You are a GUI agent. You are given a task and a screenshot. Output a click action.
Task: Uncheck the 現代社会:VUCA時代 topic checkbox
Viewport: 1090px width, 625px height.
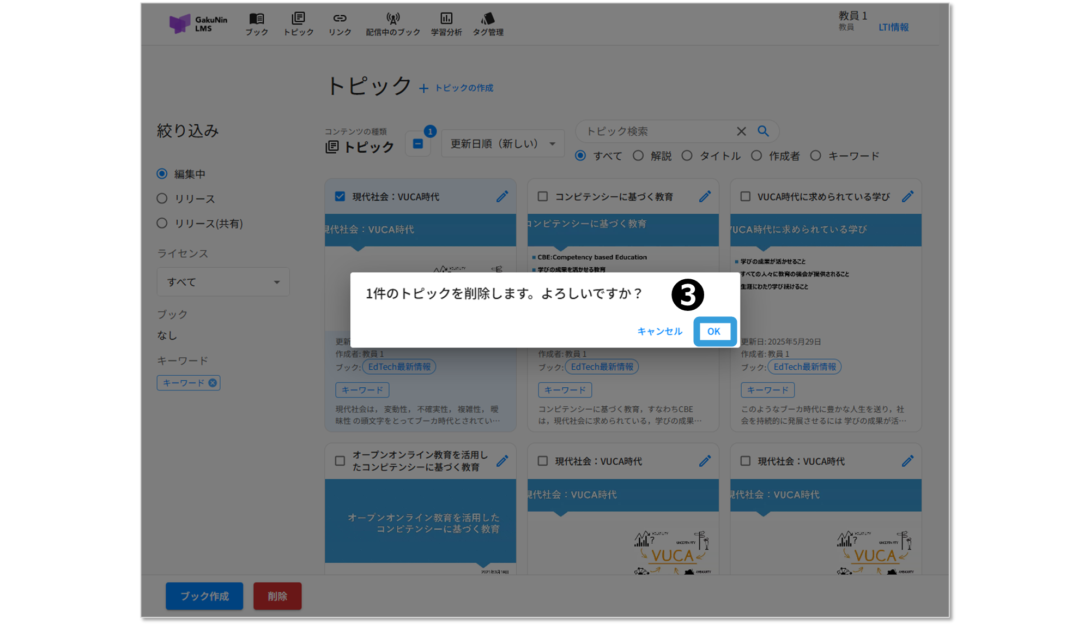340,196
